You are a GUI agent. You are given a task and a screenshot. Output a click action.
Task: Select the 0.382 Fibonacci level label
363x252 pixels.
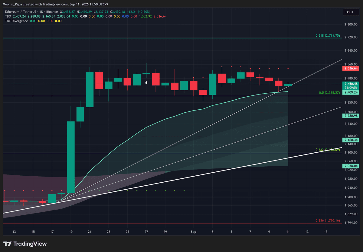point(328,150)
